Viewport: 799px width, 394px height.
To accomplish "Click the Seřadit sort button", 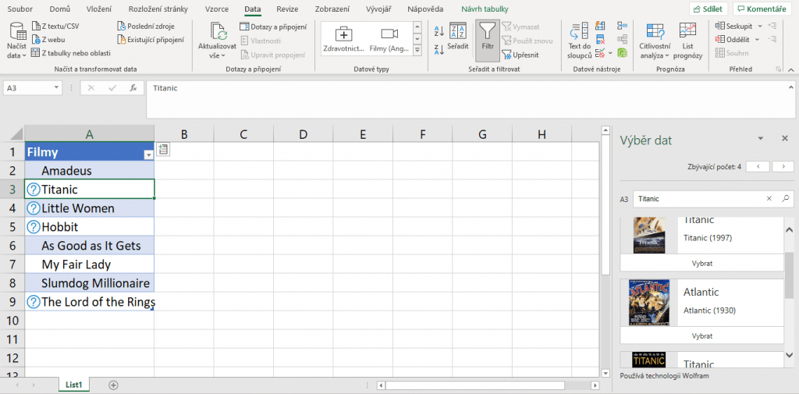I will point(458,37).
